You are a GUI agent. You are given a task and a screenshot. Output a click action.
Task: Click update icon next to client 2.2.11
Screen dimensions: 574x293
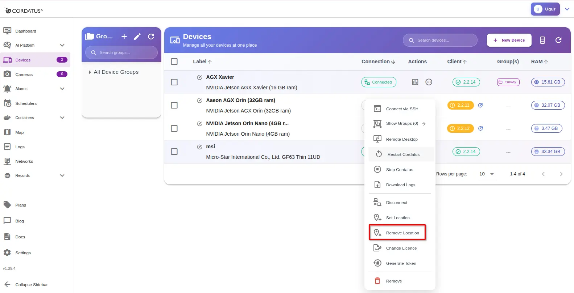(x=480, y=105)
